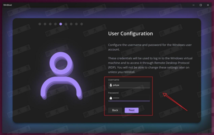This screenshot has width=214, height=135.
Task: Close the WinBoat window
Action: click(208, 5)
